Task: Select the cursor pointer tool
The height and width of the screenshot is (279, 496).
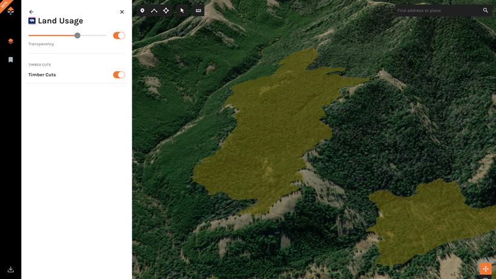Action: click(182, 10)
